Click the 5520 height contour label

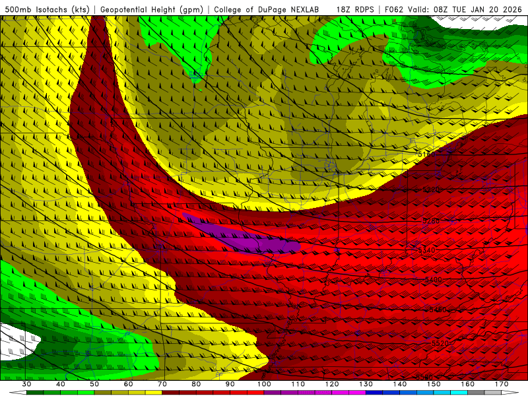point(440,343)
